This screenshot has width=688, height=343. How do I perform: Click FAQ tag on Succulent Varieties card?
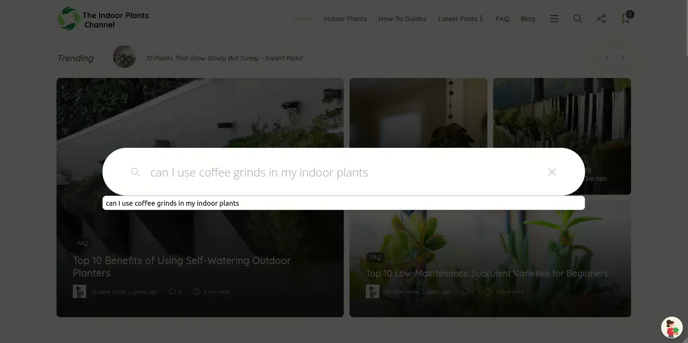click(376, 257)
